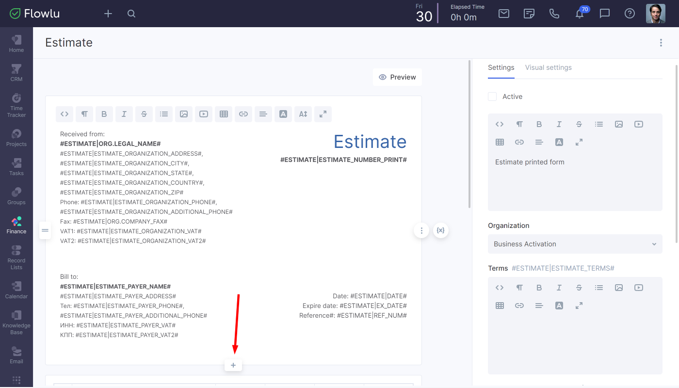Open Projects in the sidebar

[x=16, y=138]
